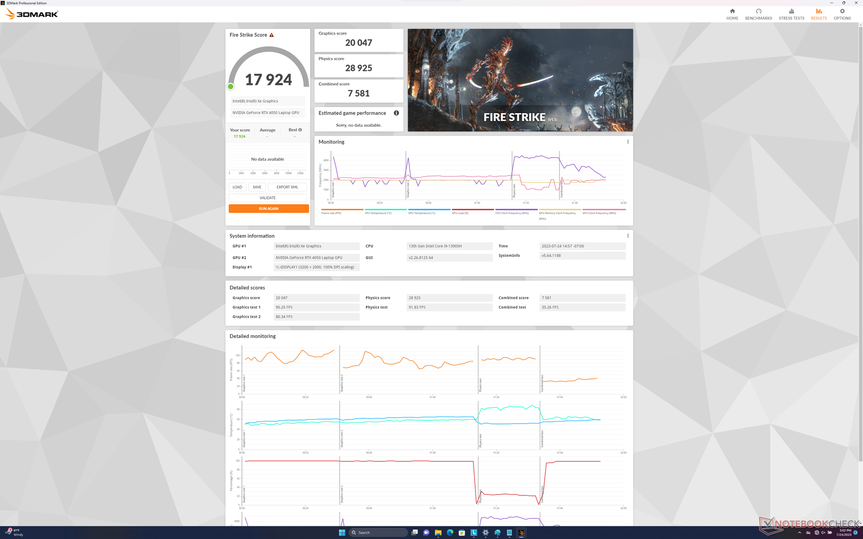Click the Validate button

tap(267, 198)
